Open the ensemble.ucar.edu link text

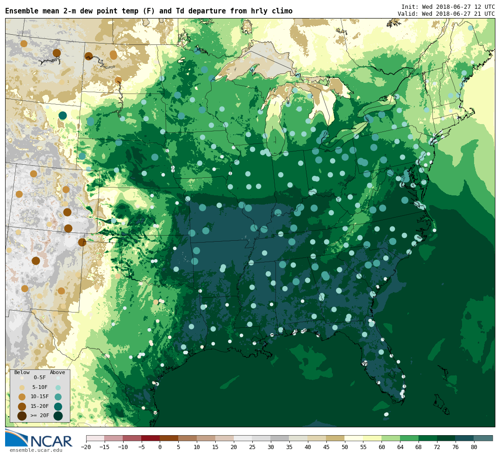click(36, 450)
